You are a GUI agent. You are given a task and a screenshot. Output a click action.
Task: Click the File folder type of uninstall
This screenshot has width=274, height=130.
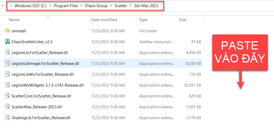pos(148,31)
